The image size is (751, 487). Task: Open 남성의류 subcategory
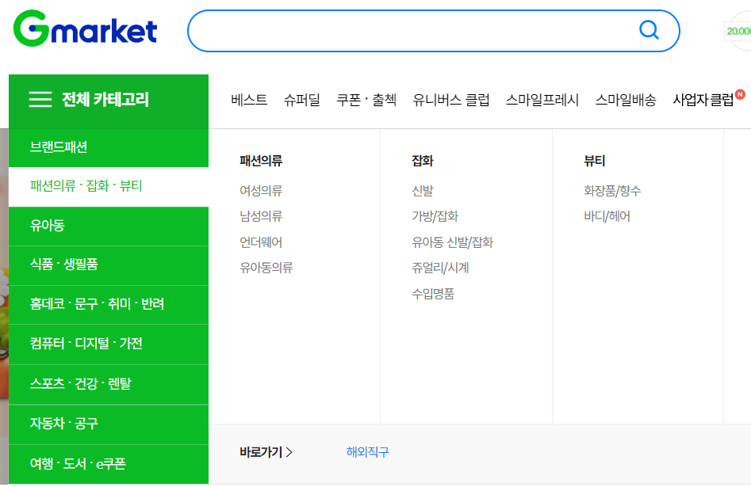(x=261, y=216)
